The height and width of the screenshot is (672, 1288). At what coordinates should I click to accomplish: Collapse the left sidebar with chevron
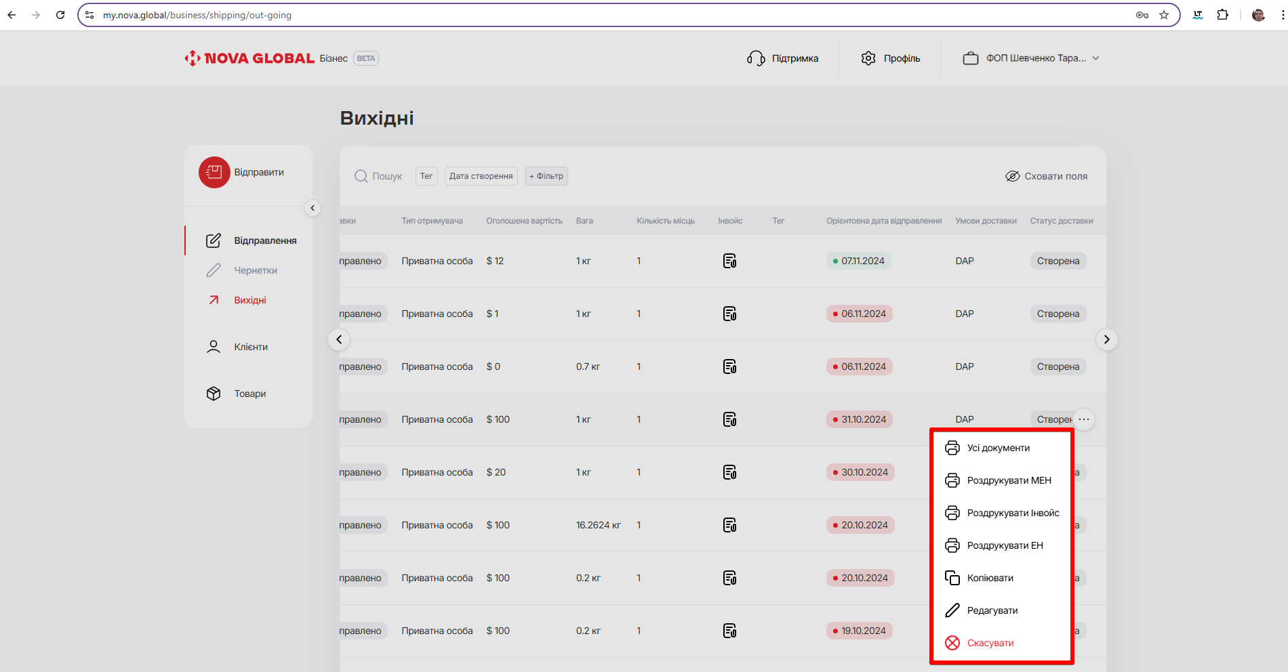click(313, 208)
